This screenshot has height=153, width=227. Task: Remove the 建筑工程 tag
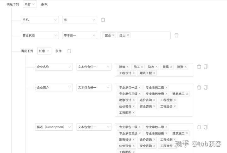point(154,73)
